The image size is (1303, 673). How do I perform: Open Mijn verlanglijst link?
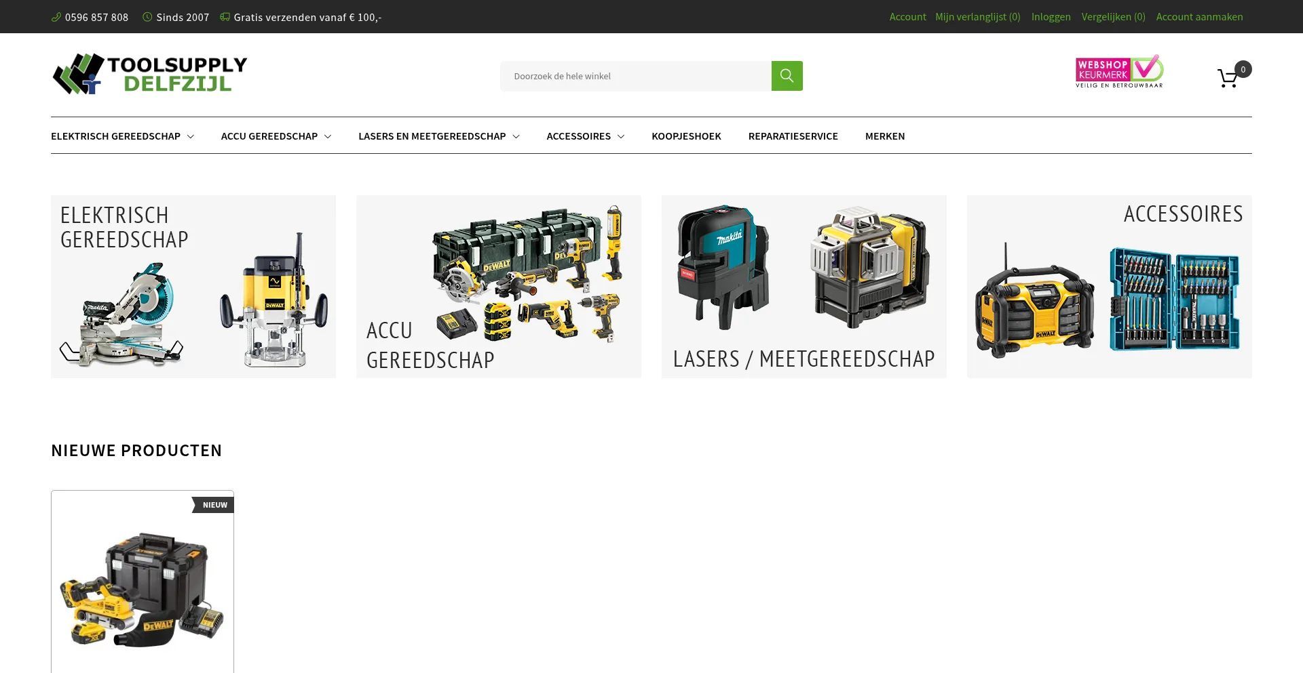(x=977, y=17)
